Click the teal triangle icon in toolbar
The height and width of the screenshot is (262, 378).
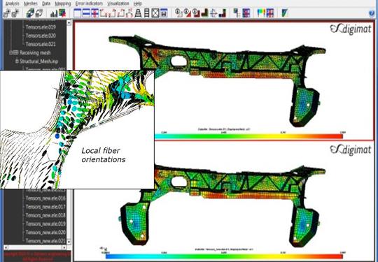285,13
